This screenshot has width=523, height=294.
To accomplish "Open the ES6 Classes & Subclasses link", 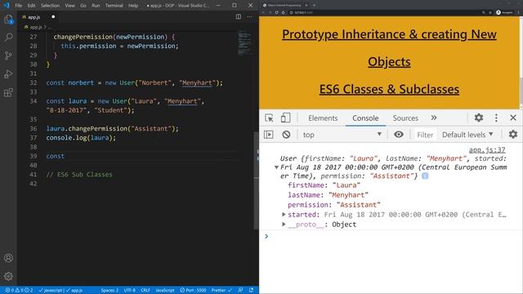I will click(389, 89).
